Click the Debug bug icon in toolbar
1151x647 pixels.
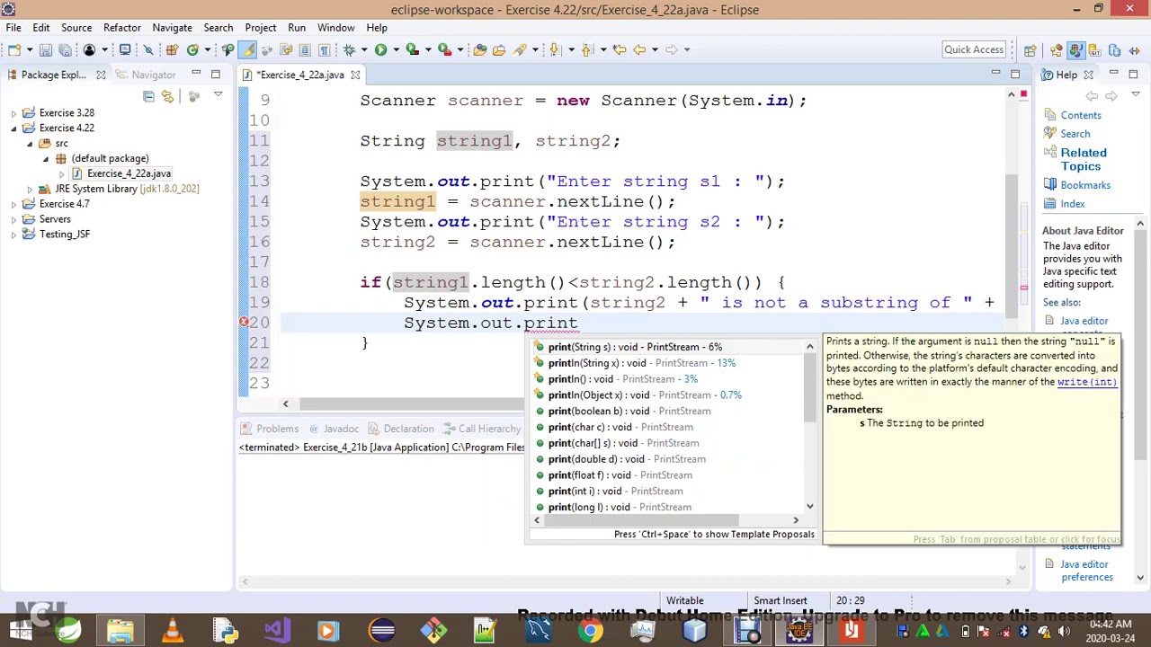pyautogui.click(x=348, y=49)
